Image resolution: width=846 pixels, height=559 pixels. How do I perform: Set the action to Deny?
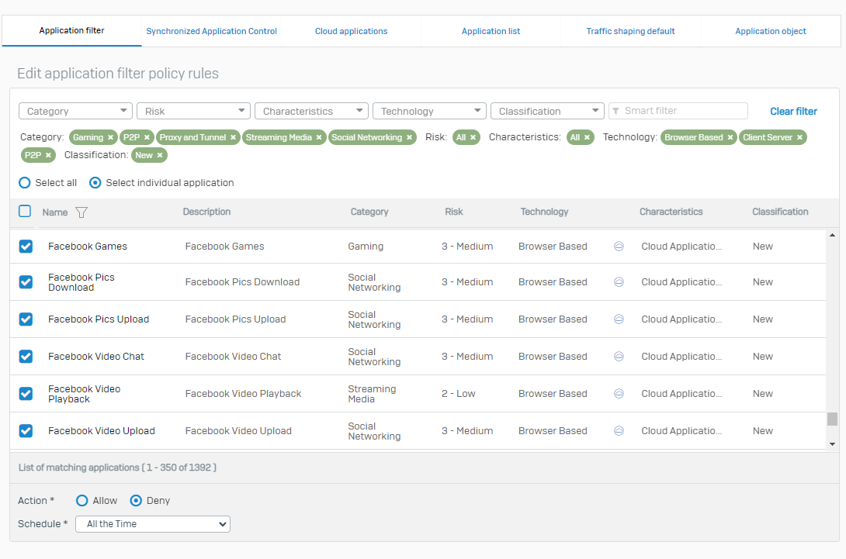point(136,501)
